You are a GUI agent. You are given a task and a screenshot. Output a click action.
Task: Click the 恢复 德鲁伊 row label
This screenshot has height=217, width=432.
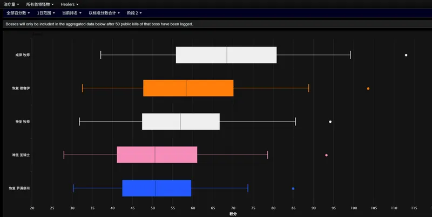click(x=21, y=88)
